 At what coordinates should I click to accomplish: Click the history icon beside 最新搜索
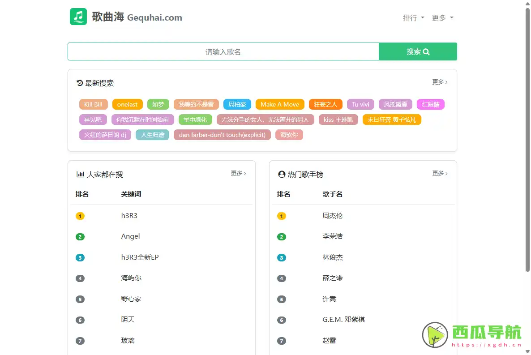click(x=80, y=83)
